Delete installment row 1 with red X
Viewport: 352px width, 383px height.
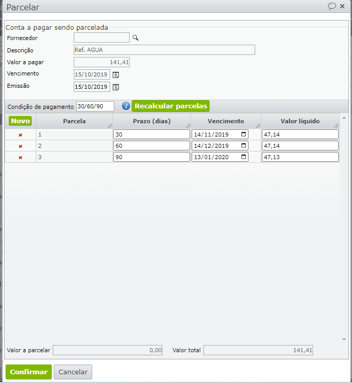click(20, 135)
